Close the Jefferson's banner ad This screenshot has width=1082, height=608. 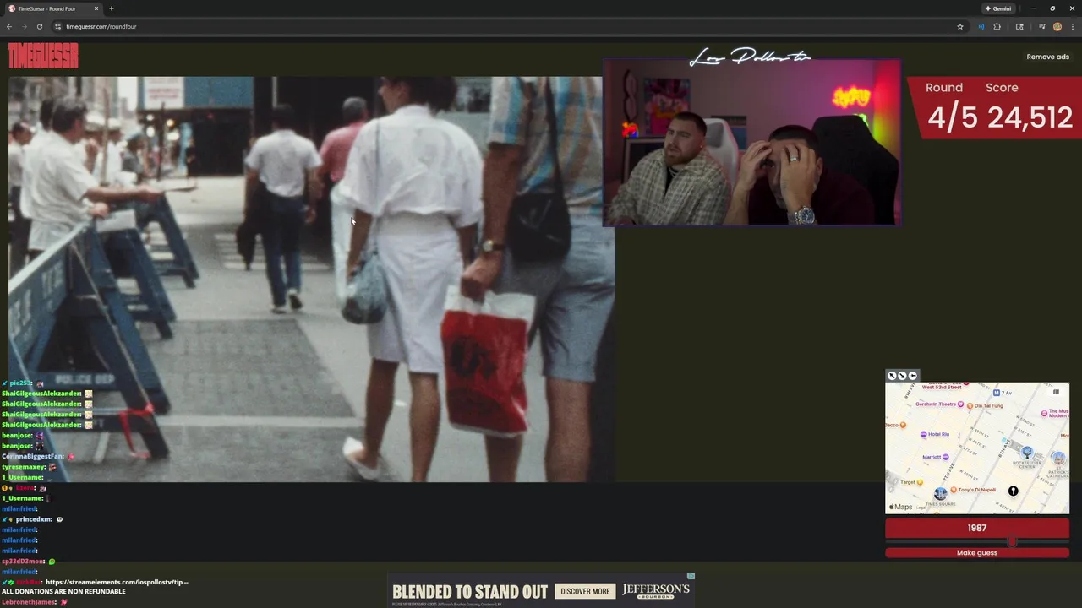pos(691,576)
